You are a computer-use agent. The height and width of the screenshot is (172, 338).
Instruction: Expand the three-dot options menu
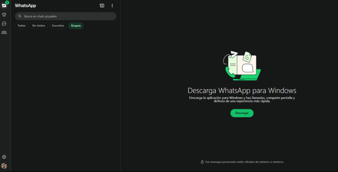(x=112, y=5)
